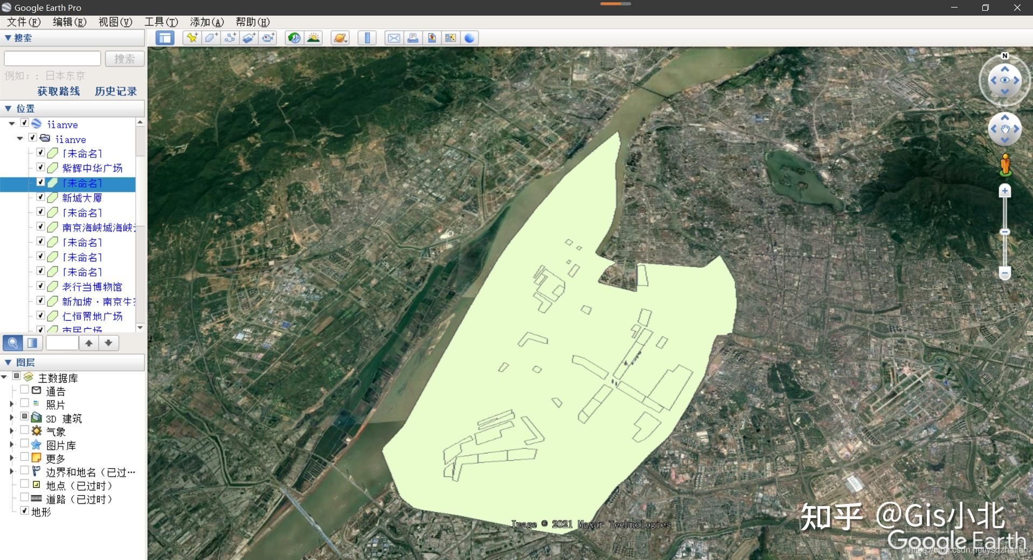
Task: Collapse the 图层 panel
Action: click(x=8, y=362)
